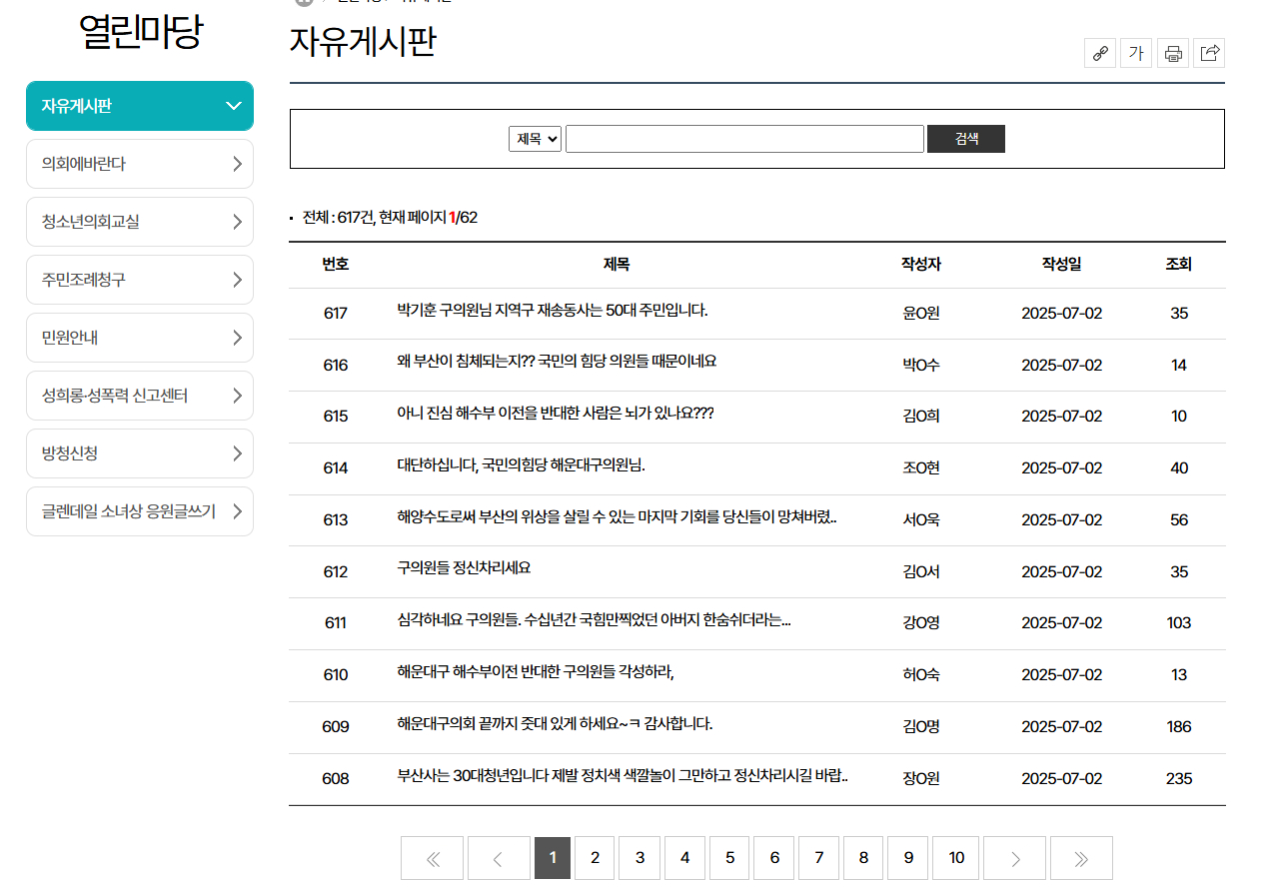This screenshot has height=888, width=1281.
Task: Open the 제목 search field dropdown
Action: [535, 138]
